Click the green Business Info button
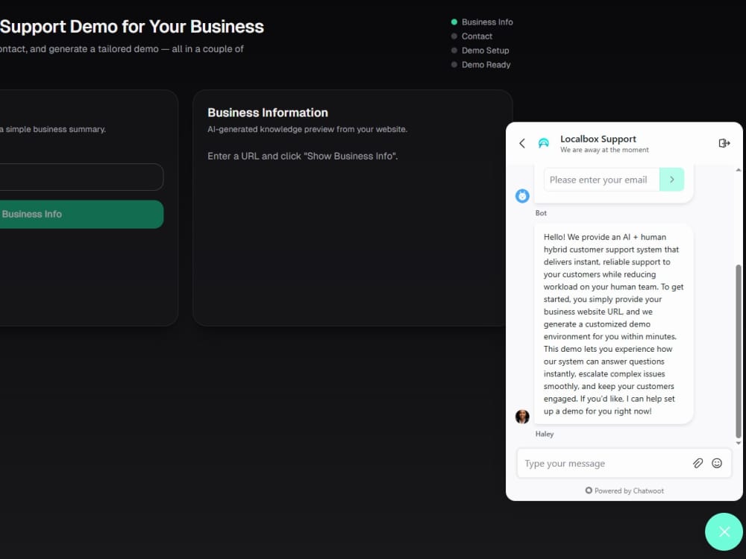The width and height of the screenshot is (746, 559). (x=81, y=215)
